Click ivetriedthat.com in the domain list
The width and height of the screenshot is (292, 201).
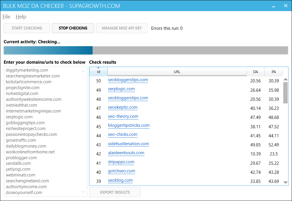click(21, 105)
